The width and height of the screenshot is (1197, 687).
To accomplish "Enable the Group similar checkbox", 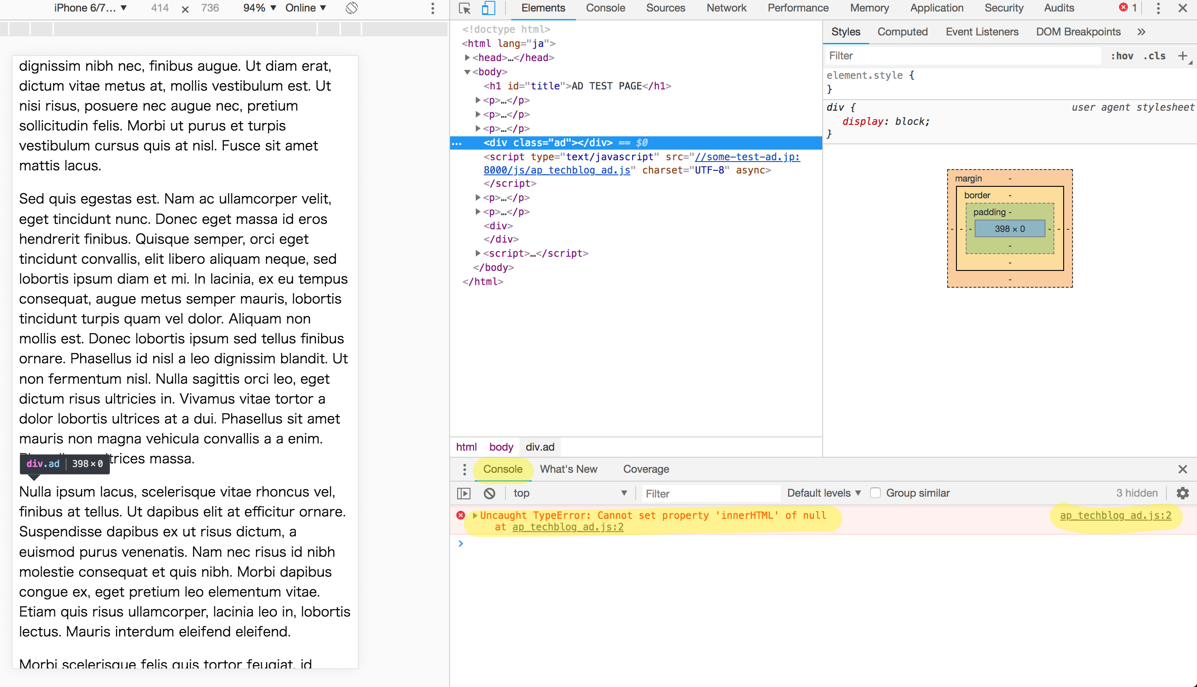I will click(x=875, y=493).
